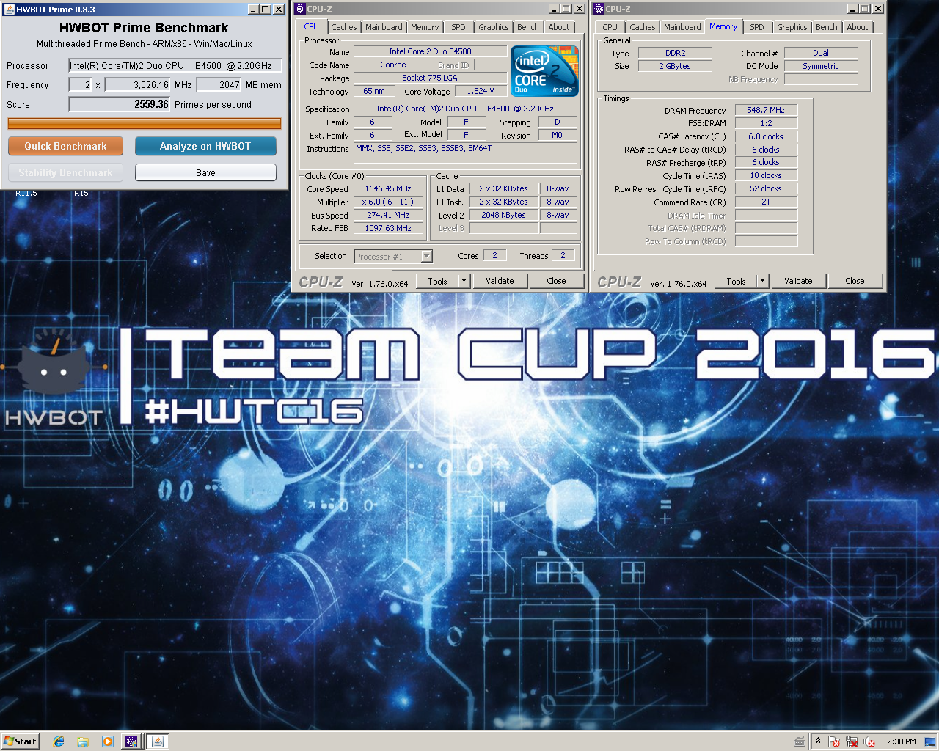Click title bar icon of CPU-Z processor window
The height and width of the screenshot is (751, 939).
tap(300, 9)
